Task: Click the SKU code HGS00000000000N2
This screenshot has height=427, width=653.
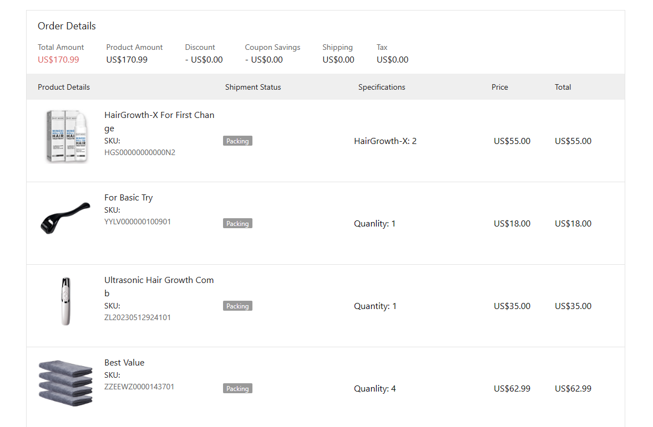Action: 140,152
